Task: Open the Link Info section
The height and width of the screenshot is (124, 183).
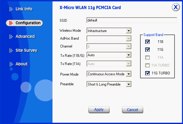Action: coord(24,9)
